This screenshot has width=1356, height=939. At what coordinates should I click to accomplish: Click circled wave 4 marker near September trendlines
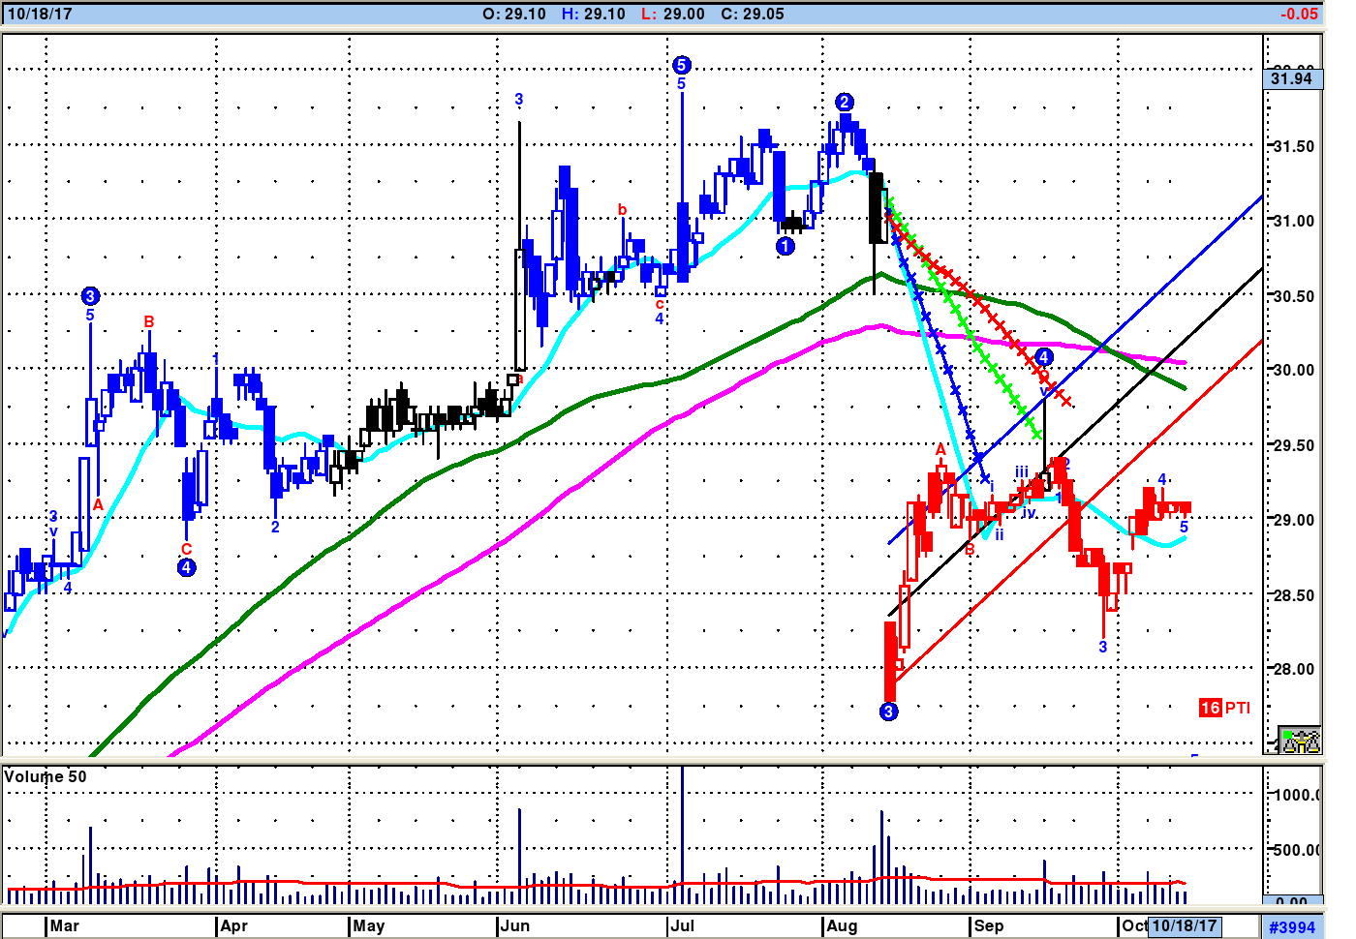tap(1043, 357)
